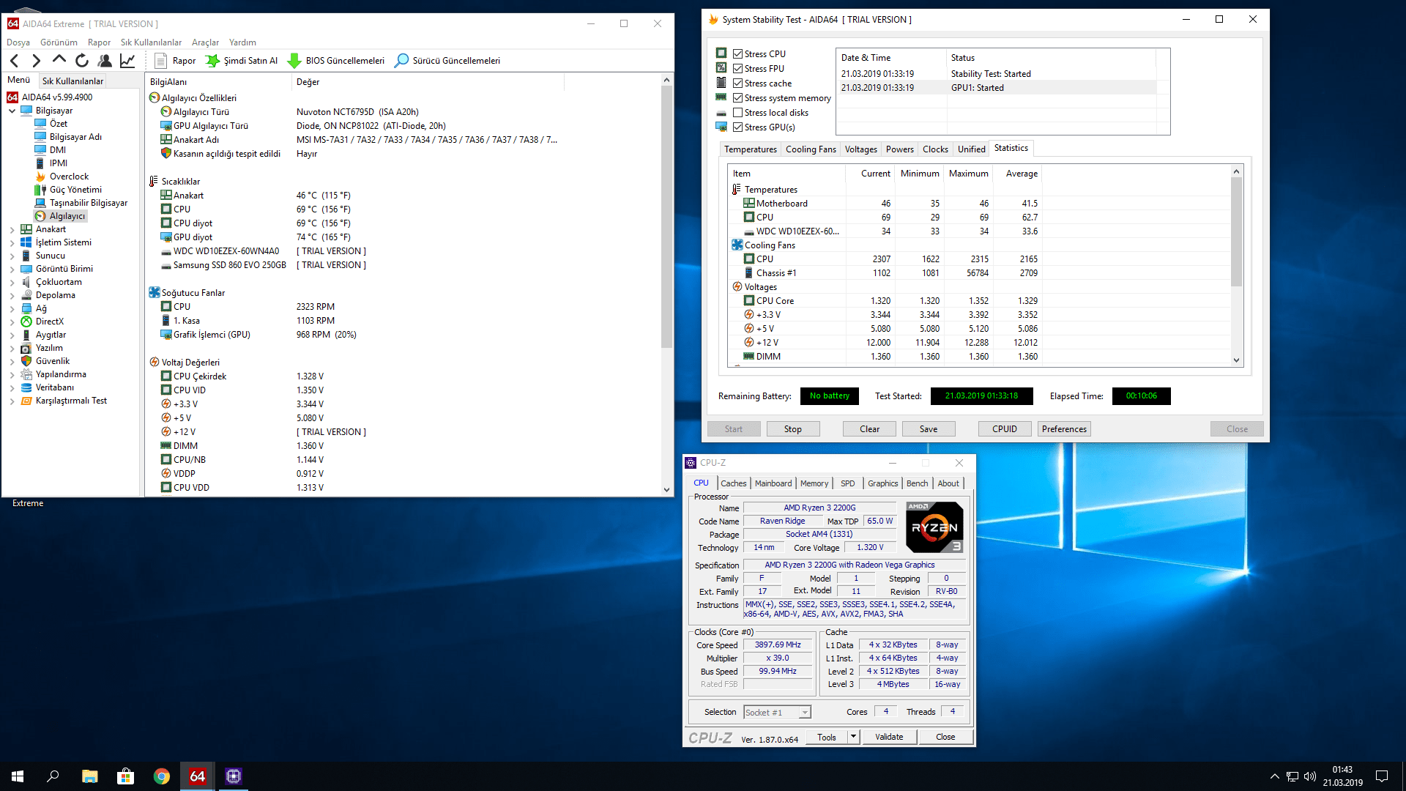This screenshot has width=1406, height=791.
Task: Click the Rapor document icon
Action: pyautogui.click(x=161, y=61)
